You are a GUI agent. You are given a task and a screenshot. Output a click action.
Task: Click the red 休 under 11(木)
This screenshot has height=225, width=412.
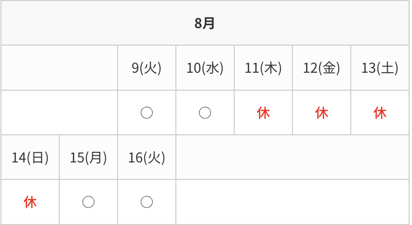[x=263, y=113]
